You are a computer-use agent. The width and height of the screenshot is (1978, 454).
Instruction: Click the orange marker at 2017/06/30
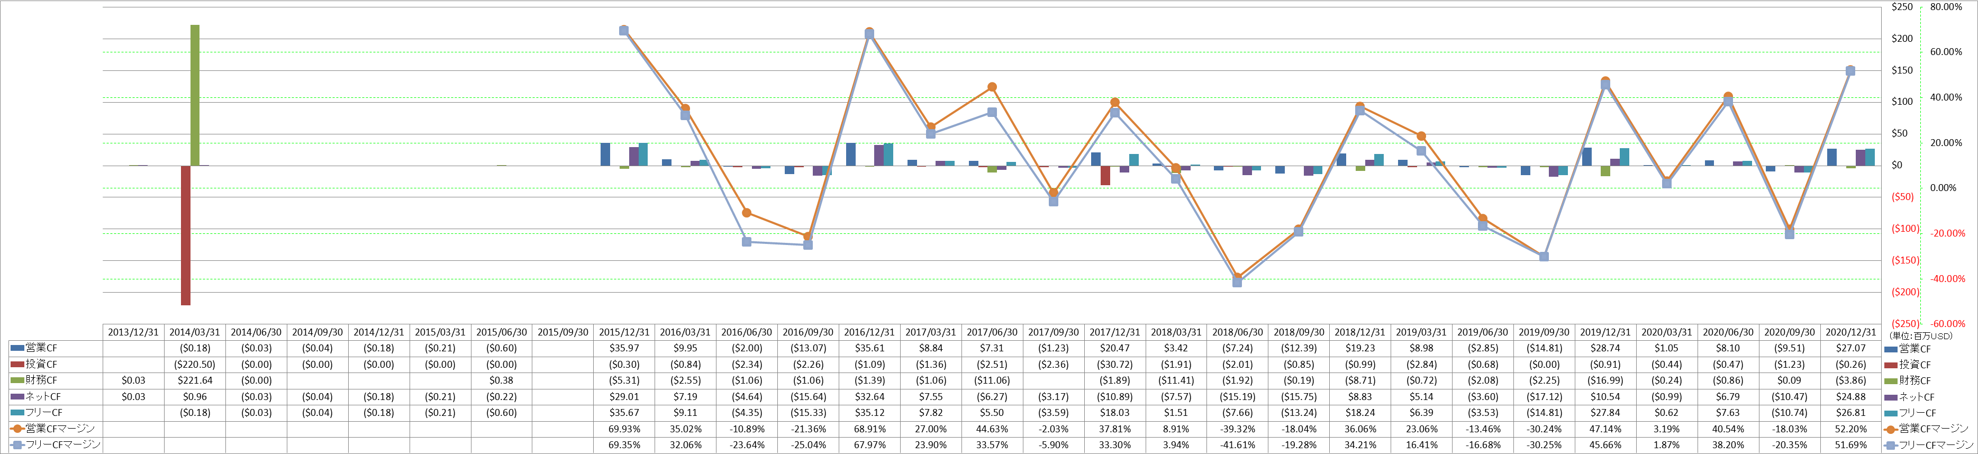pos(992,88)
